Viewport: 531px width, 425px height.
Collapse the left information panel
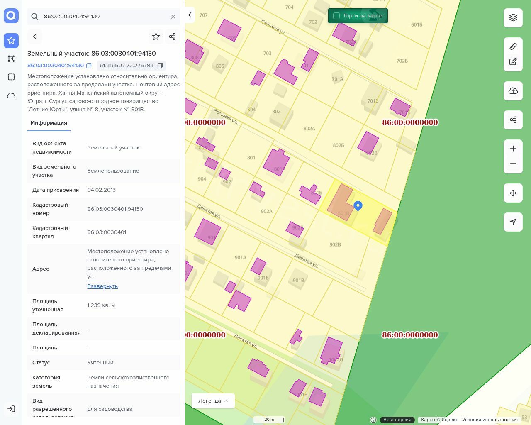(x=190, y=15)
